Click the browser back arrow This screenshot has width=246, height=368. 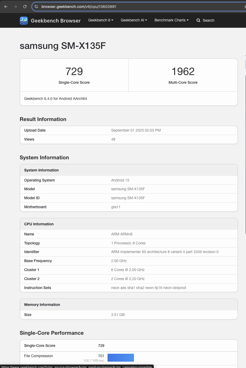(6, 7)
